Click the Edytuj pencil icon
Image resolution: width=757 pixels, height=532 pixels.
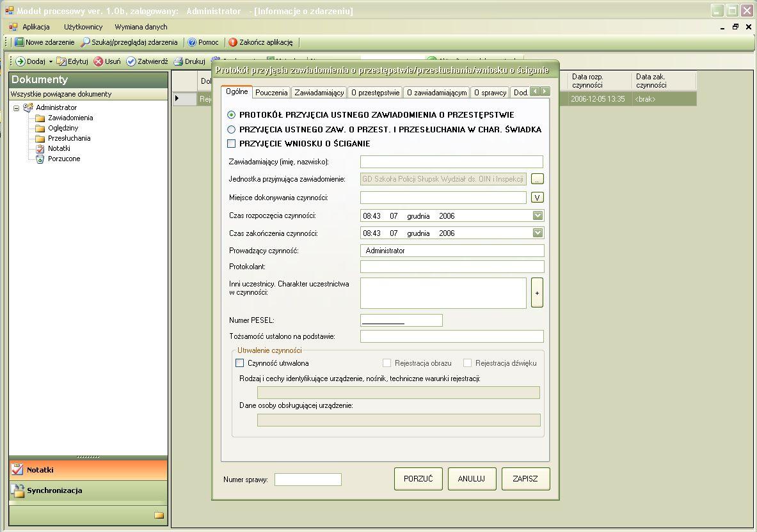point(61,61)
